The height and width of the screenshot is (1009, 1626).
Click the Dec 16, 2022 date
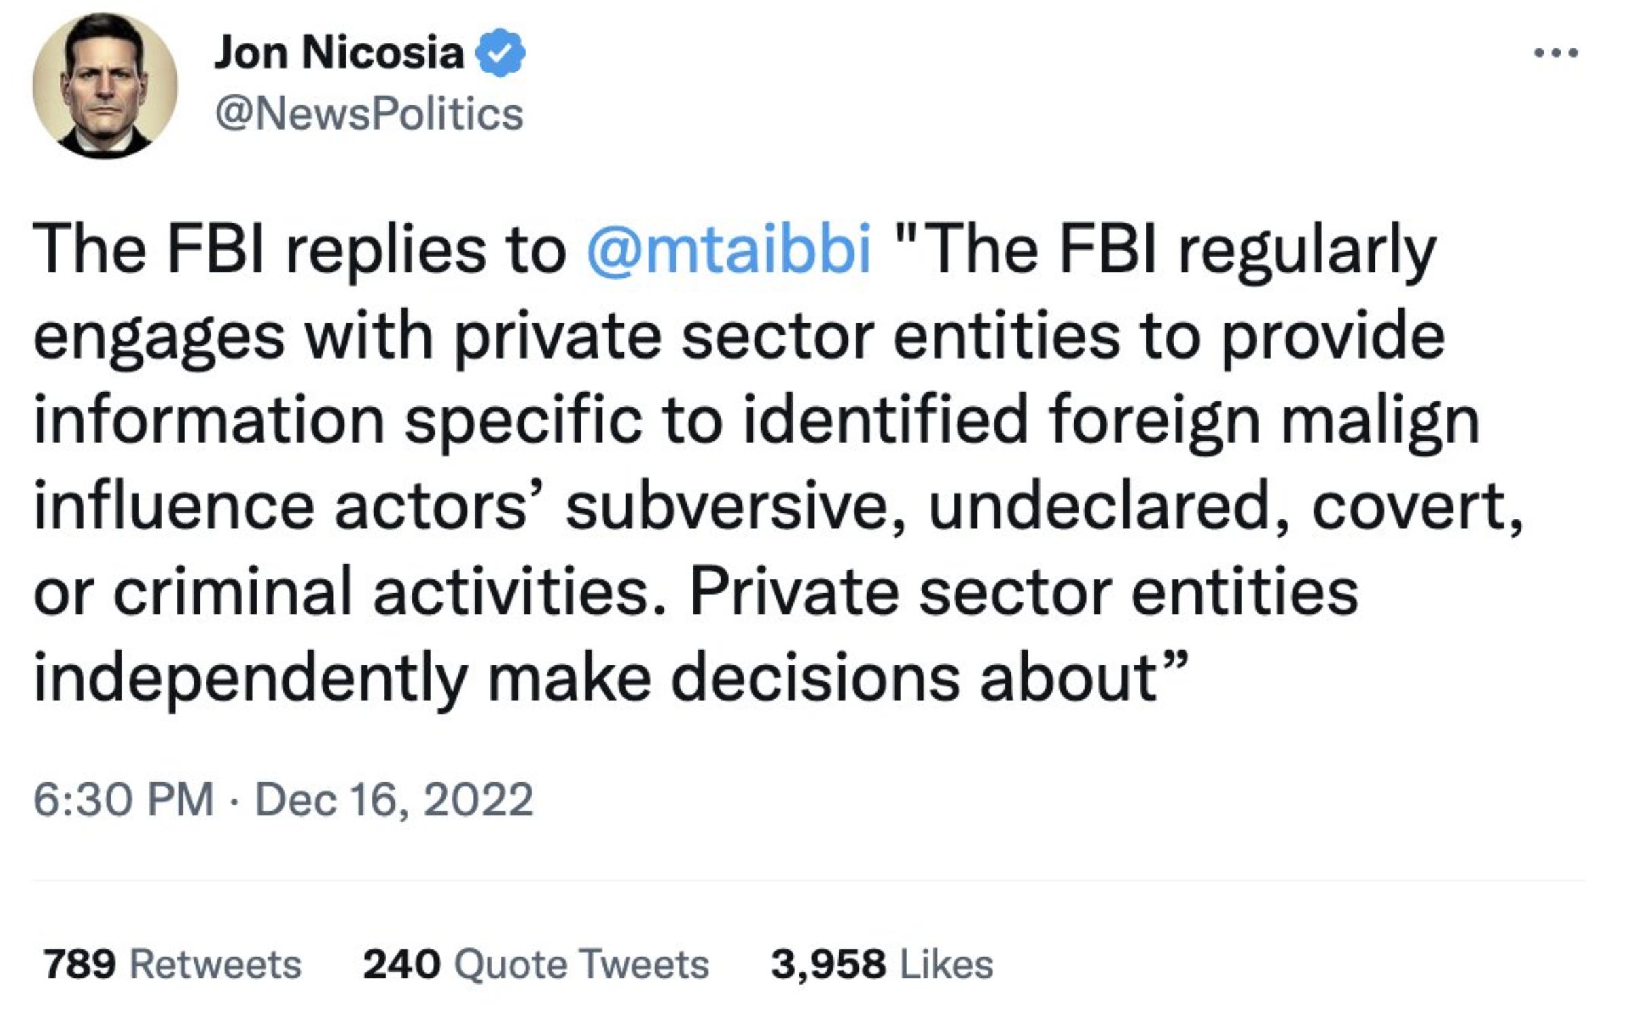click(394, 800)
